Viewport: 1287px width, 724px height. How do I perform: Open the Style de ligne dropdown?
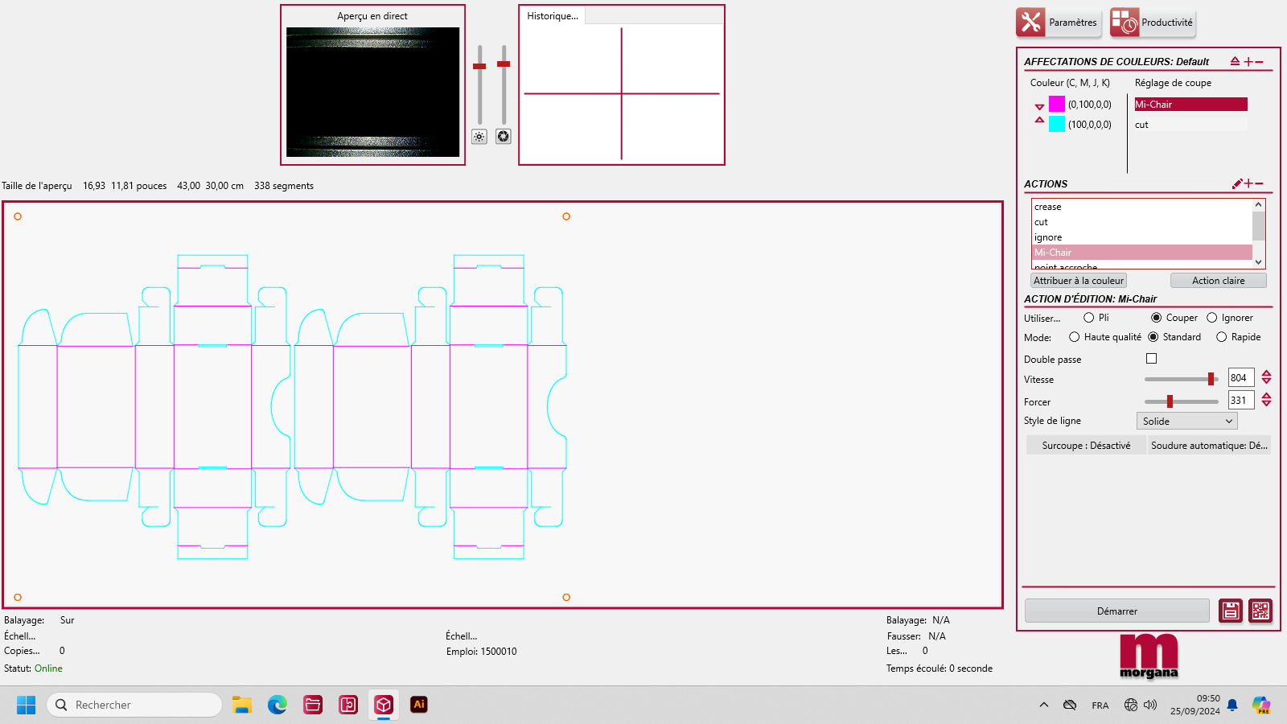(x=1186, y=422)
